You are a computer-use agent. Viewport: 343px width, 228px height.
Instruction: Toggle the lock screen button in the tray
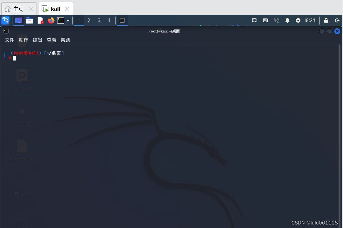click(x=326, y=20)
